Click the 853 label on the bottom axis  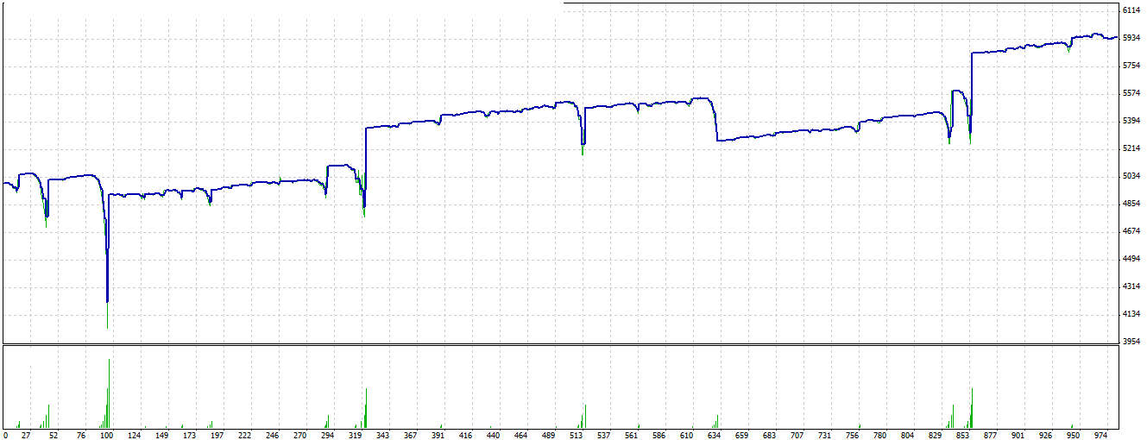[962, 435]
